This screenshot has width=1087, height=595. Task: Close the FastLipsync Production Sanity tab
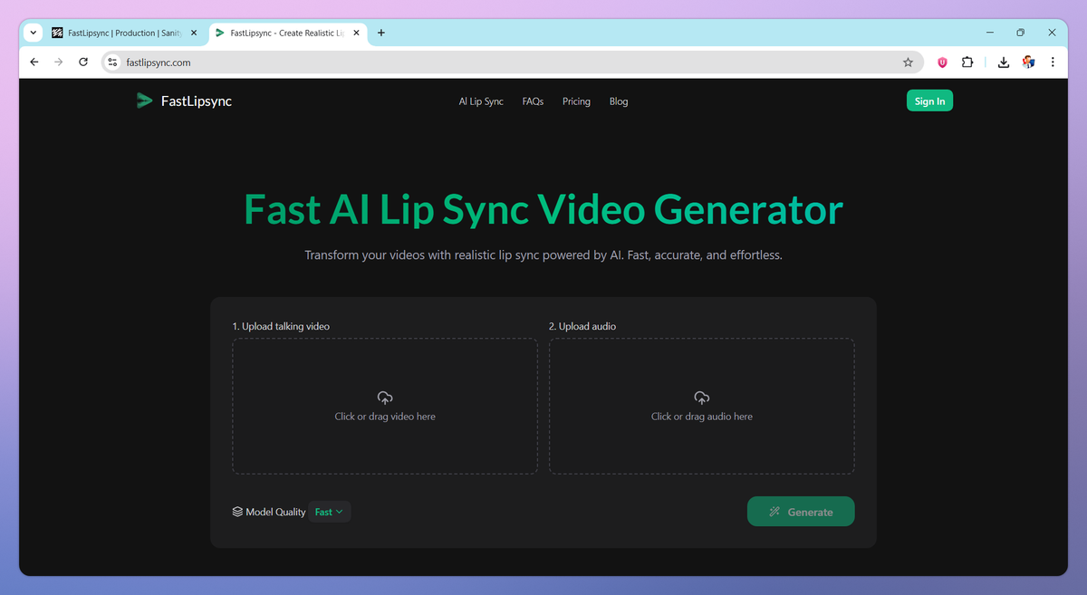tap(194, 33)
